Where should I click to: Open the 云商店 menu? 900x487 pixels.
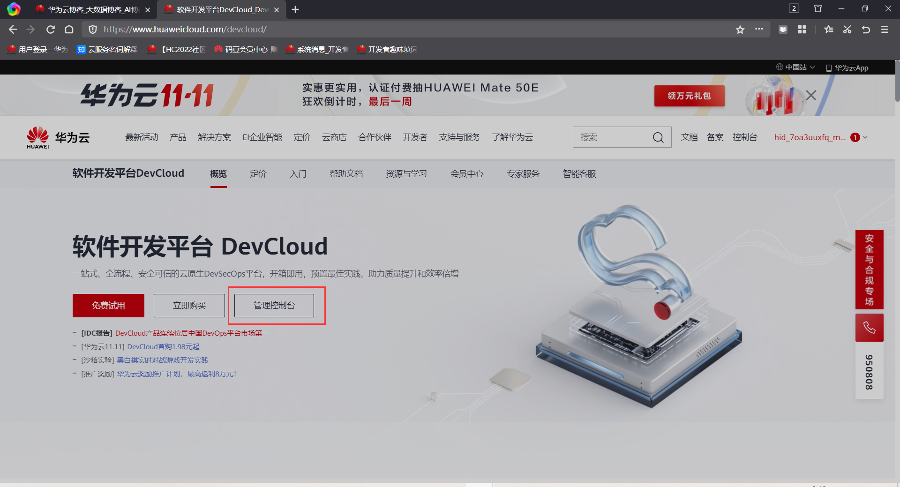click(334, 137)
